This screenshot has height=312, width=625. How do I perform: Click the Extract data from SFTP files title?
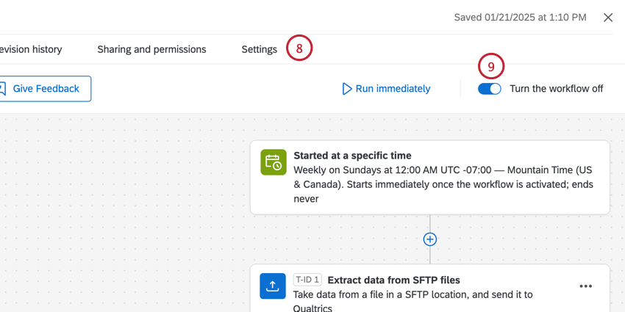point(393,280)
